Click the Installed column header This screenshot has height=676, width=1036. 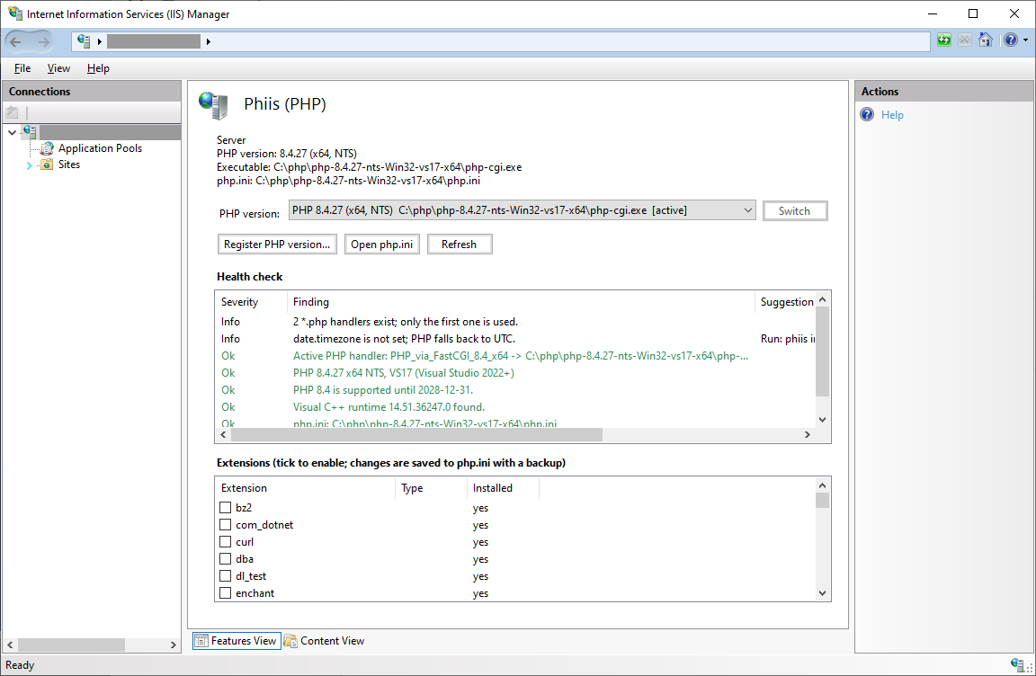click(x=503, y=488)
